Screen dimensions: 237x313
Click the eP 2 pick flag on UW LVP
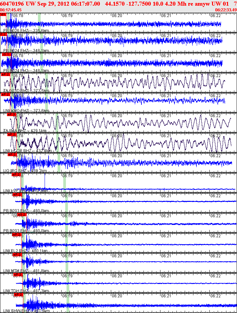point(16,175)
